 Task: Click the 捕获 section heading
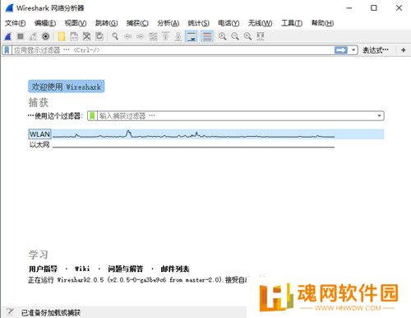click(39, 103)
